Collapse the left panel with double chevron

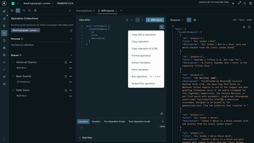[70, 10]
